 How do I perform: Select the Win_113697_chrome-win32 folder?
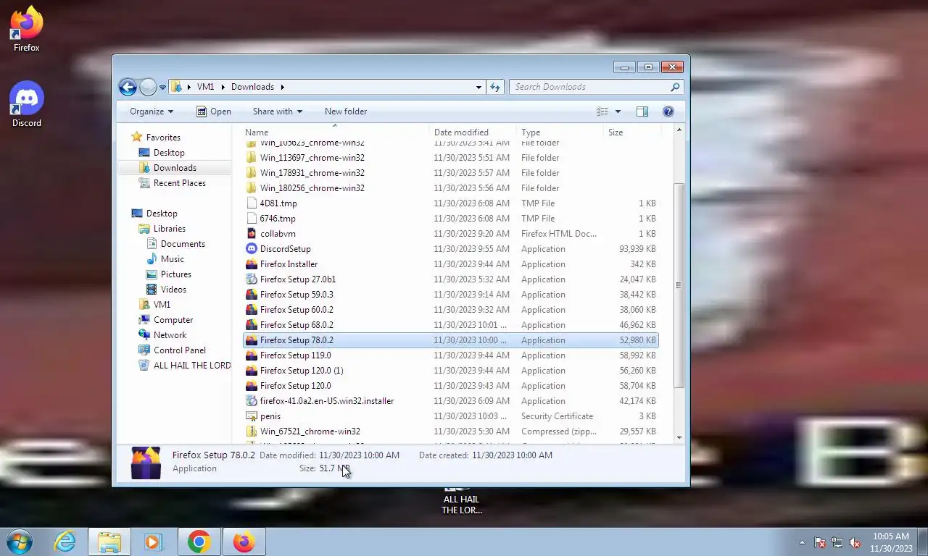[x=450, y=158]
